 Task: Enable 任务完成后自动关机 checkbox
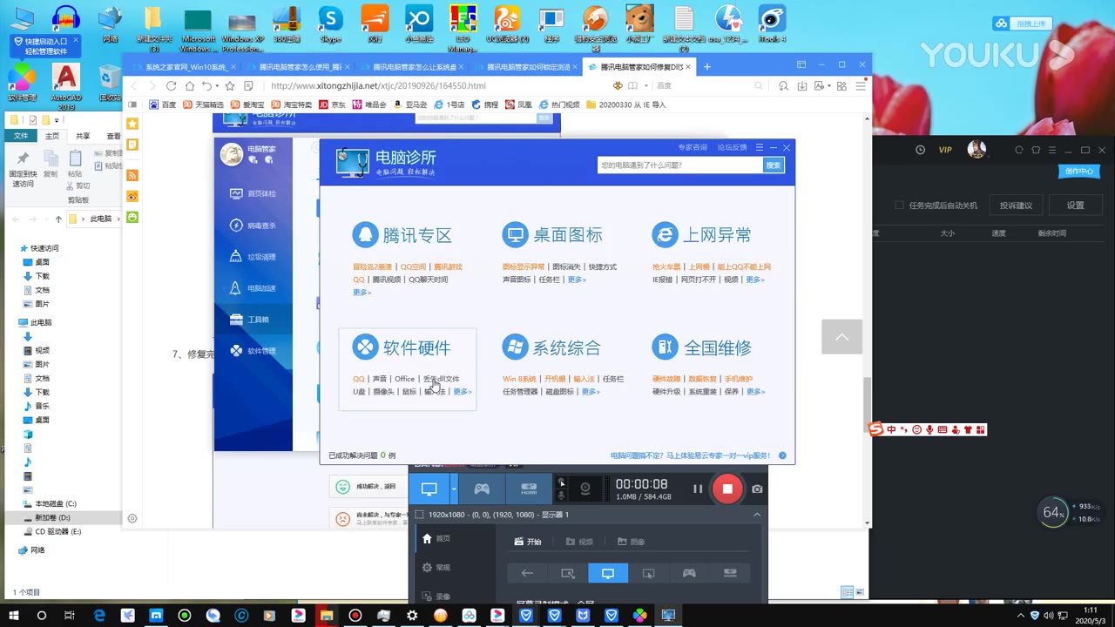[x=899, y=205]
